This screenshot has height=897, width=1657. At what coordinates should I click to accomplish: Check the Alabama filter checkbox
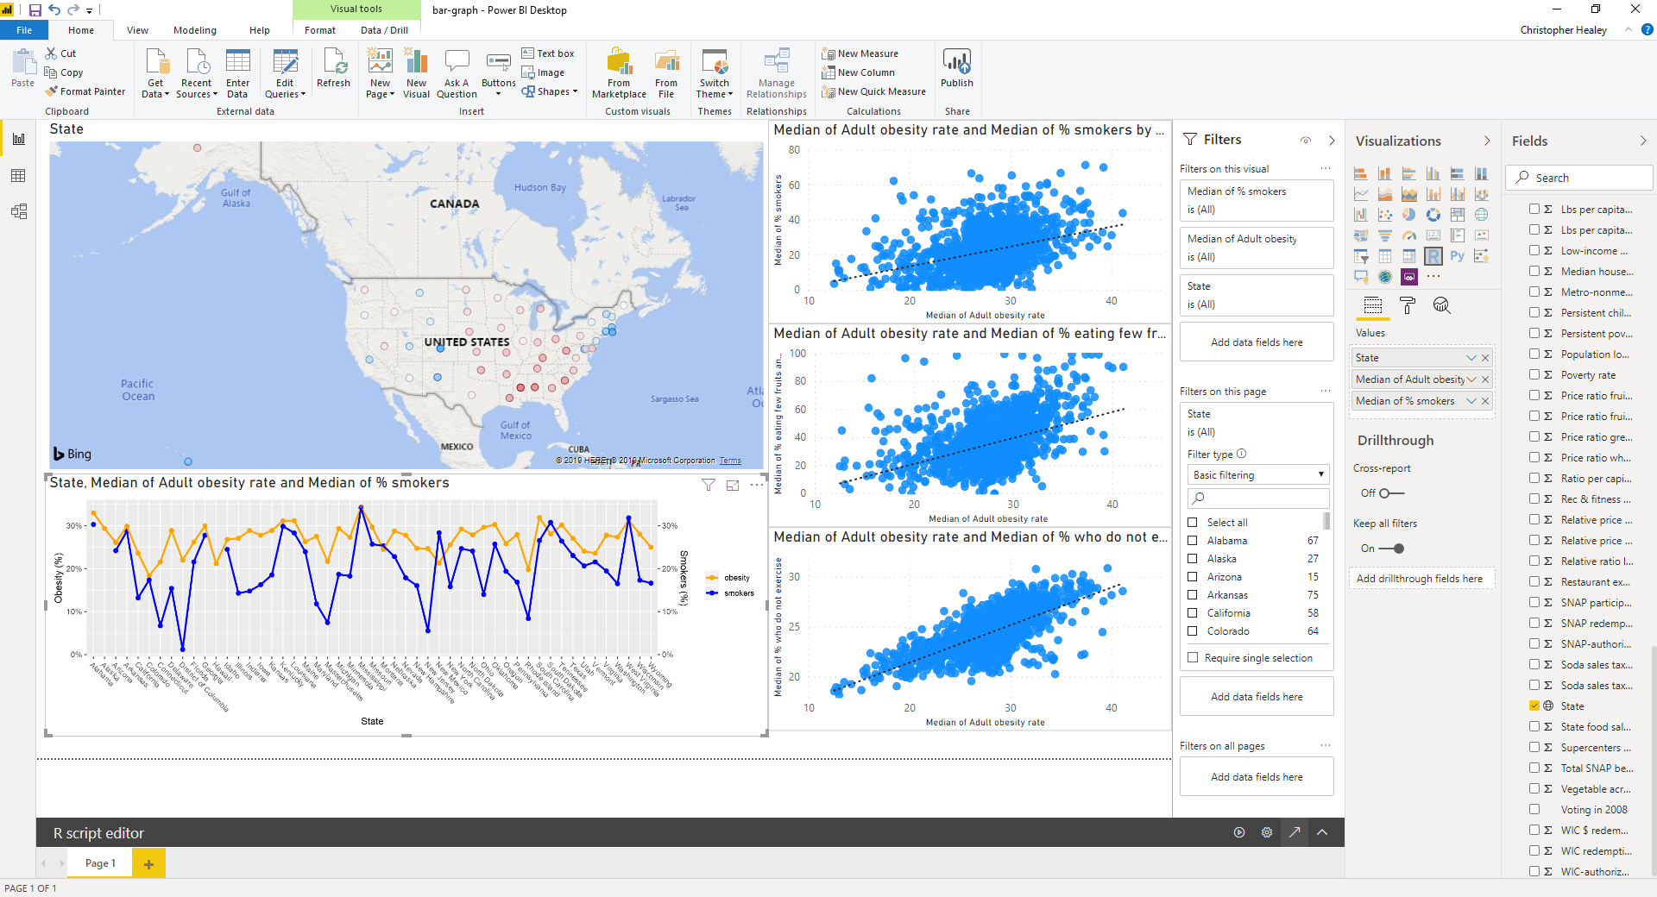[x=1193, y=541]
